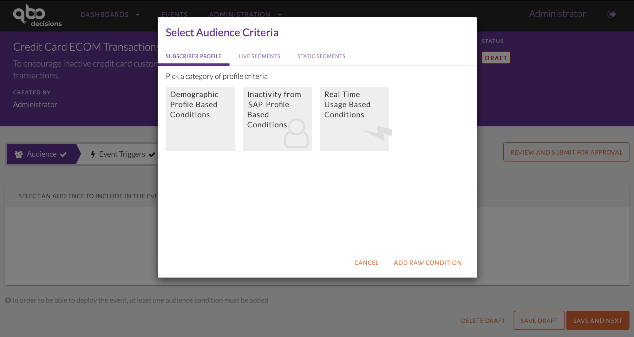Switch to the Subscriber Profile tab
The width and height of the screenshot is (634, 337).
pyautogui.click(x=193, y=56)
